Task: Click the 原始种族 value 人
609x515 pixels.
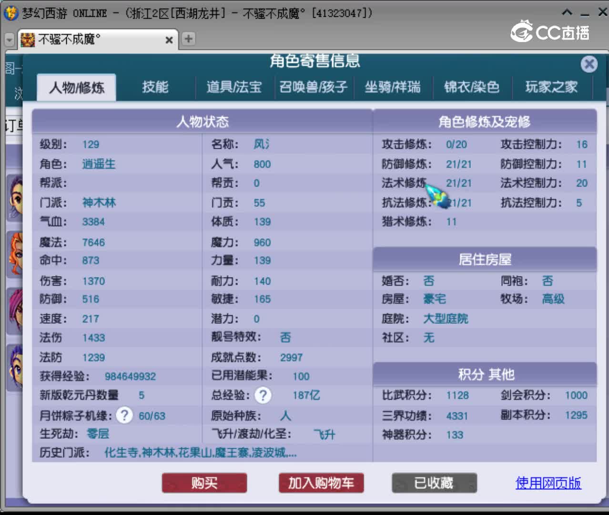Action: coord(285,415)
